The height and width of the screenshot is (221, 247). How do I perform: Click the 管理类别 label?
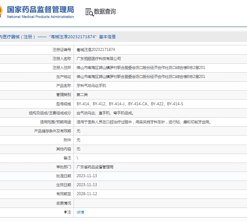[x=64, y=95]
